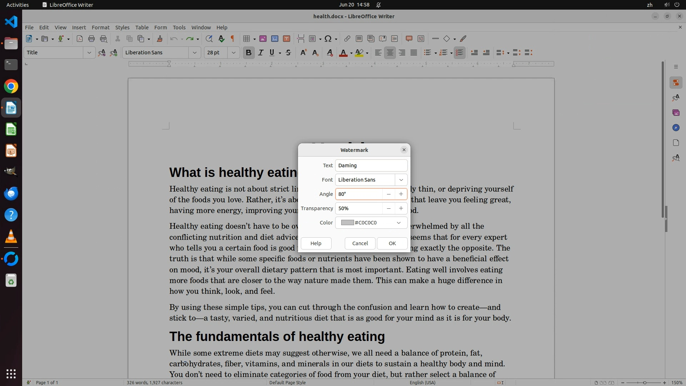Viewport: 686px width, 386px height.
Task: Open the watermark Color #C0C0C0 picker
Action: [371, 223]
